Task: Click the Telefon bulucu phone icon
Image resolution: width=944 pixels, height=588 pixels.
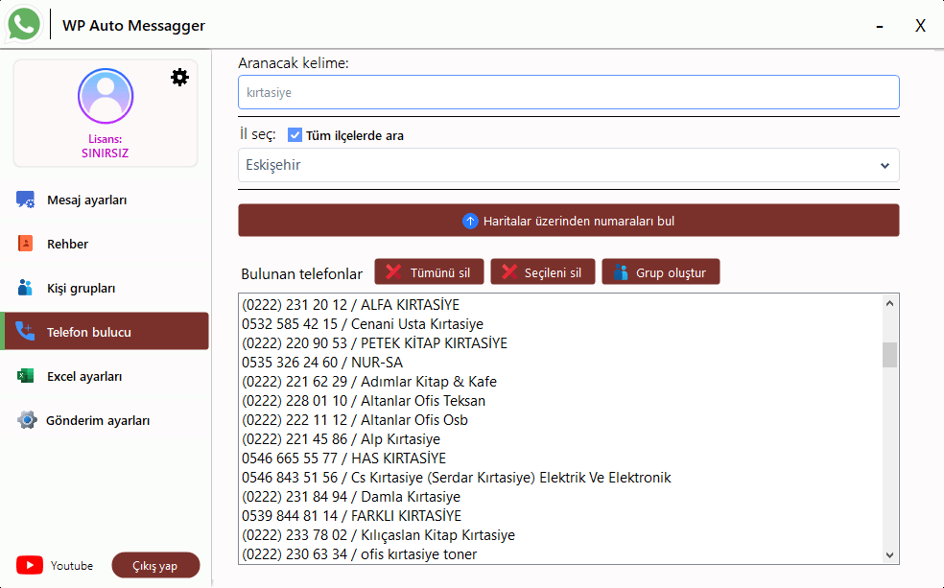Action: [25, 332]
